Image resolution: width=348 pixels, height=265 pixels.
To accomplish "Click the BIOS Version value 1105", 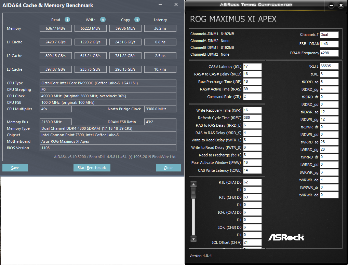I will 108,148.
